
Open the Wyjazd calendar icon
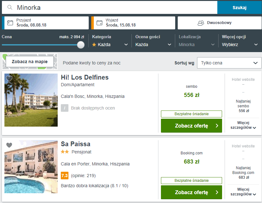(99, 23)
